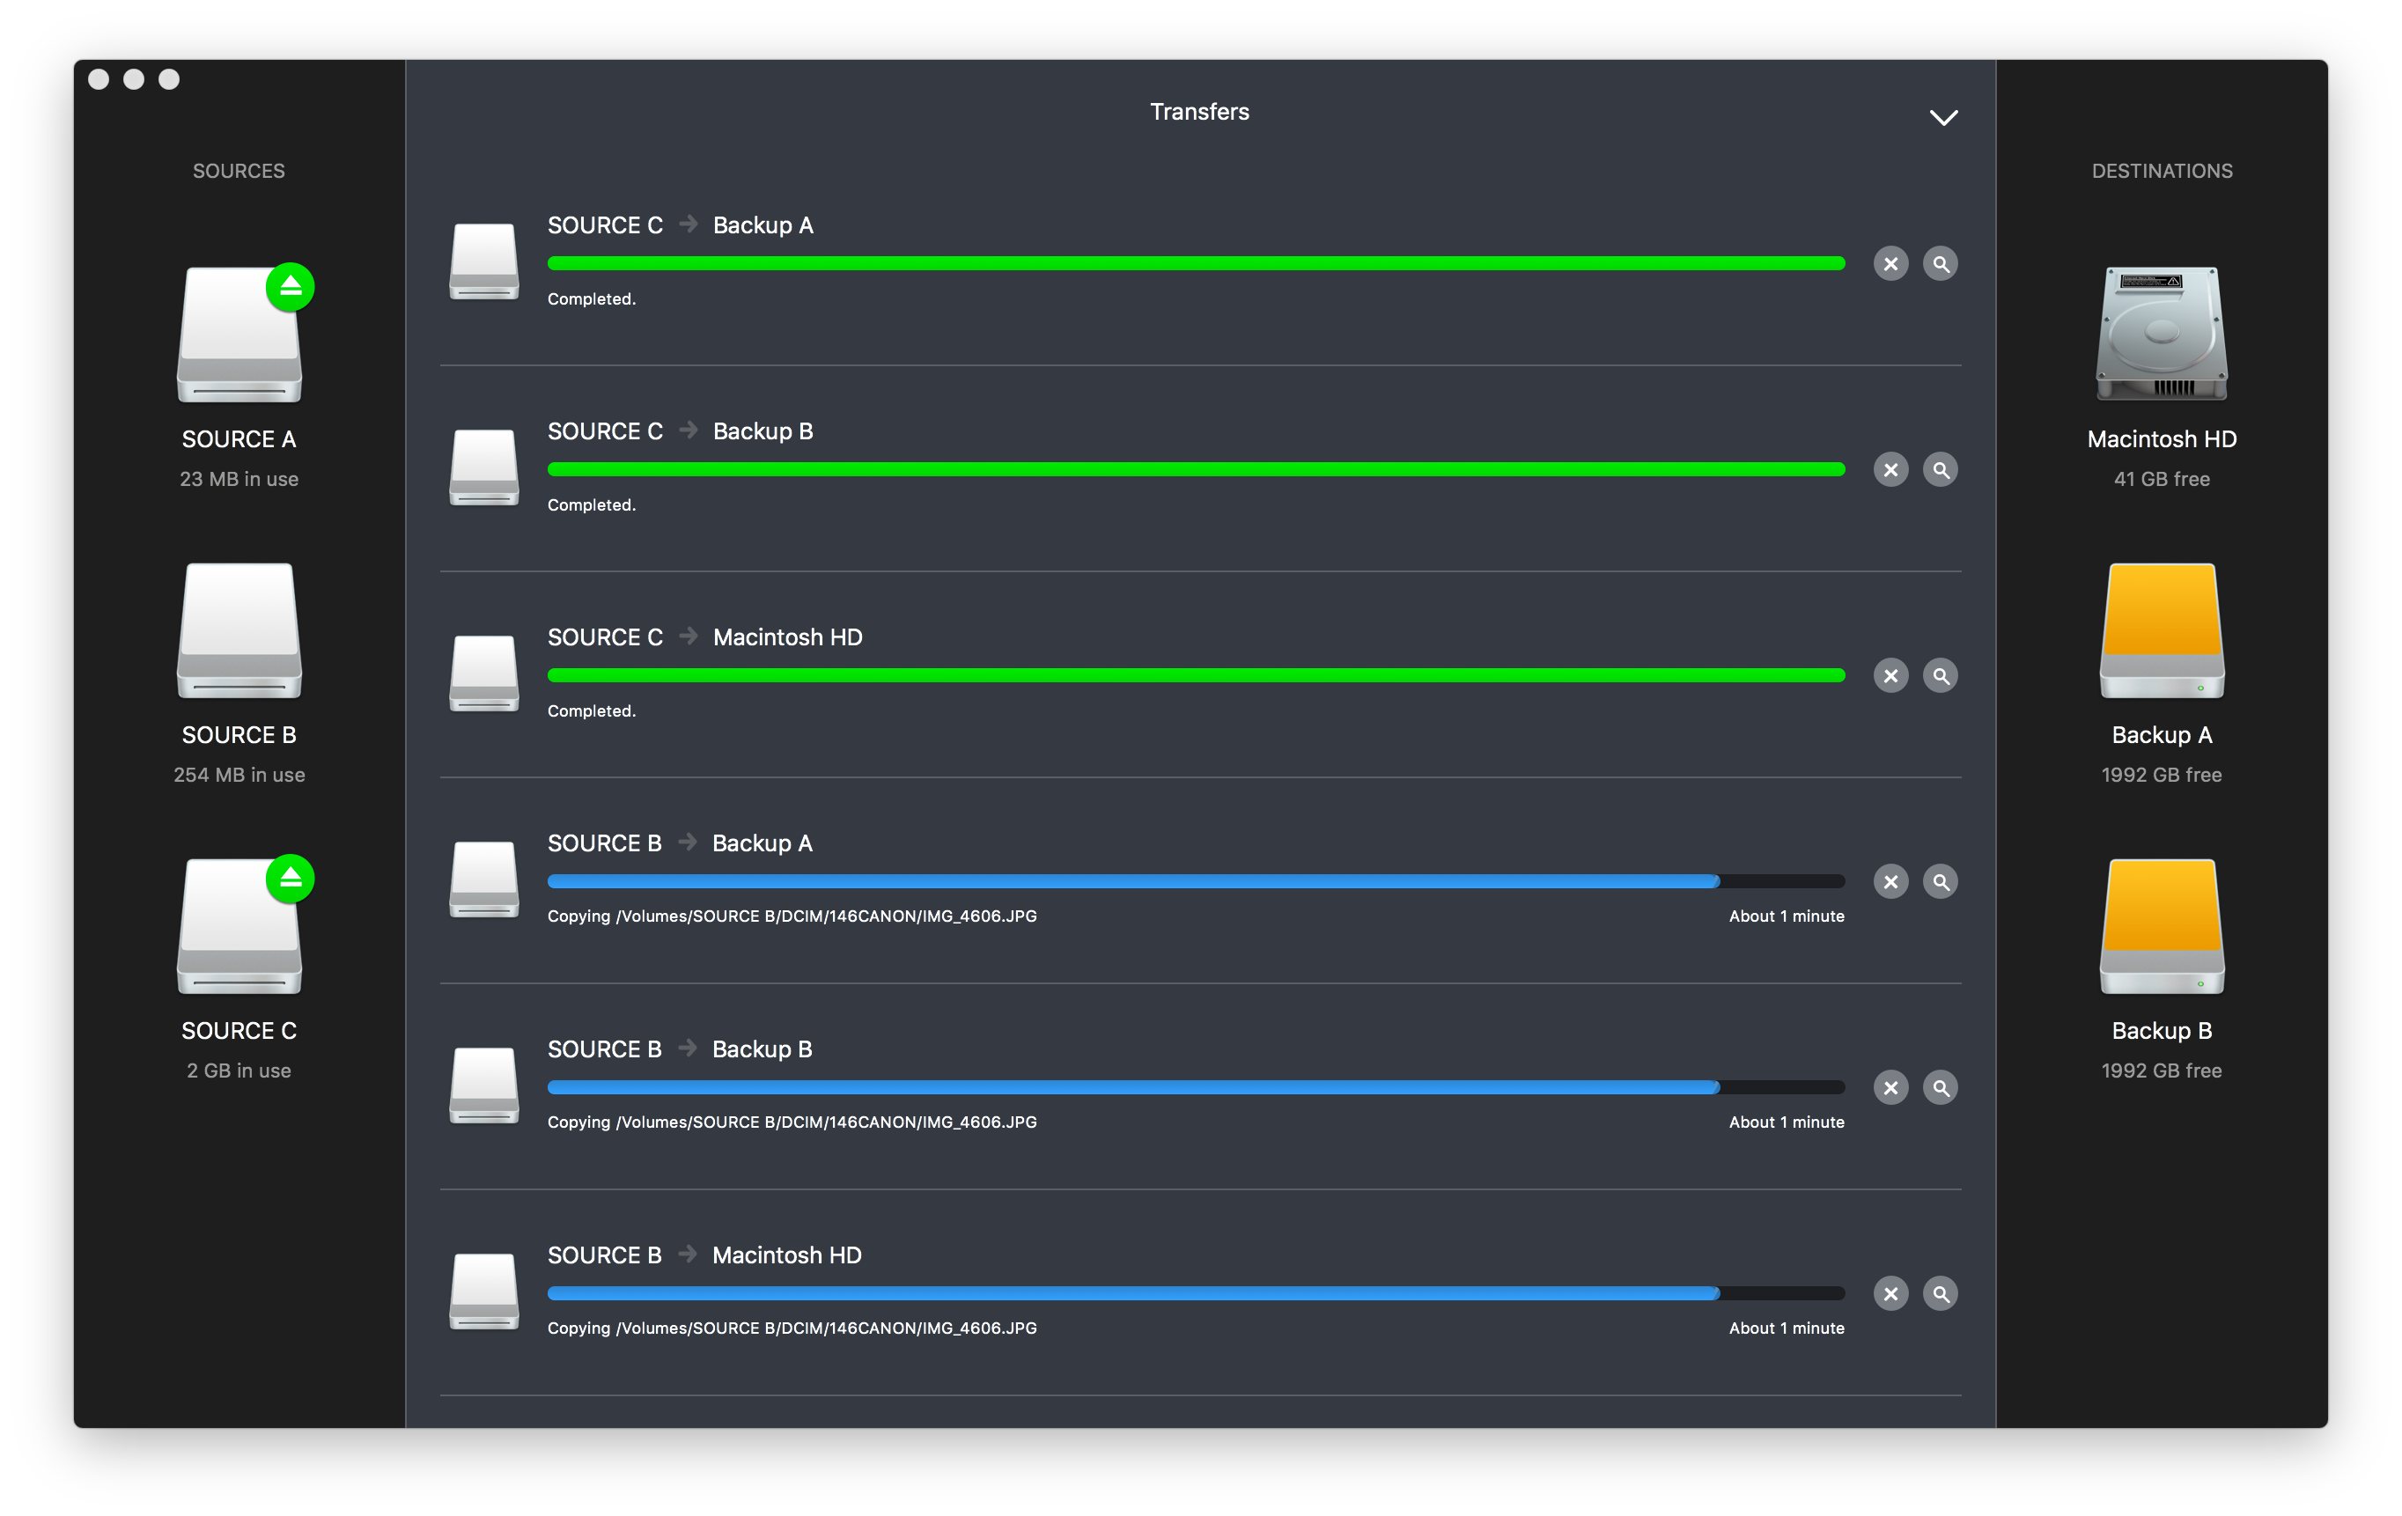The height and width of the screenshot is (1516, 2402).
Task: Click blue progress bar for SOURCE B to Macintosh HD
Action: coord(1196,1293)
